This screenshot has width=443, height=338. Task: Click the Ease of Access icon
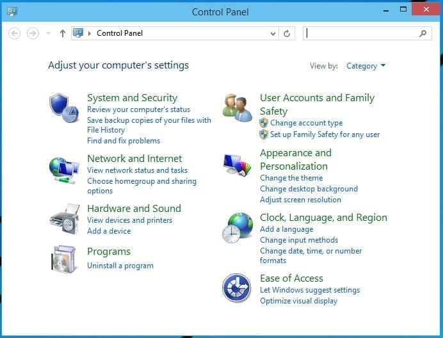236,287
